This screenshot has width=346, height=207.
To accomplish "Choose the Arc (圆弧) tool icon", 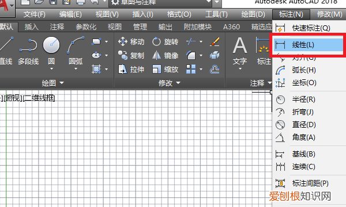I will (76, 45).
